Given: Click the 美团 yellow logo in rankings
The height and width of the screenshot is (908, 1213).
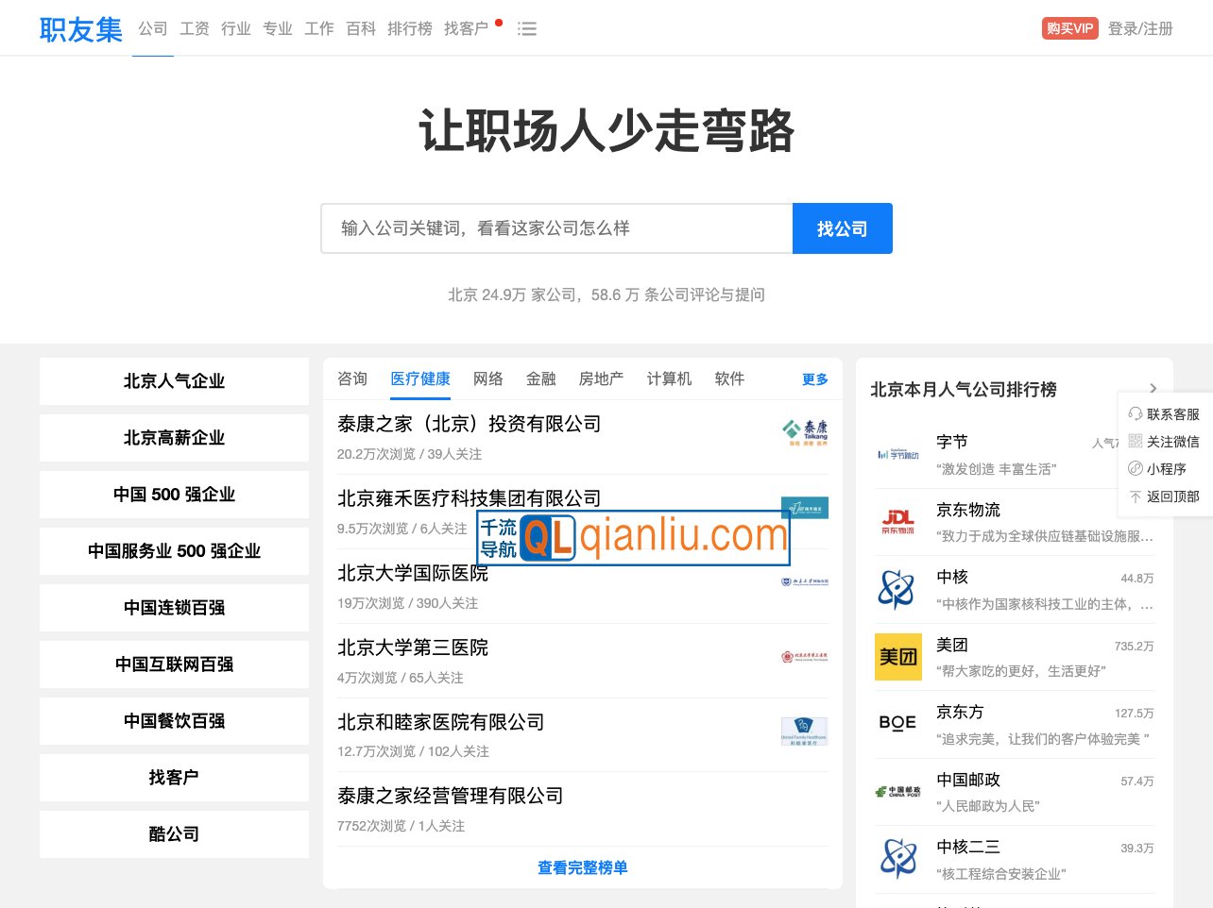Looking at the screenshot, I should pyautogui.click(x=898, y=657).
